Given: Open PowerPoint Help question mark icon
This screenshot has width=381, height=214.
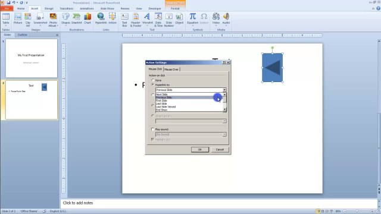Looking at the screenshot, I should pos(379,8).
